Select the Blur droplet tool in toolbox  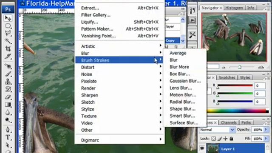[8, 112]
